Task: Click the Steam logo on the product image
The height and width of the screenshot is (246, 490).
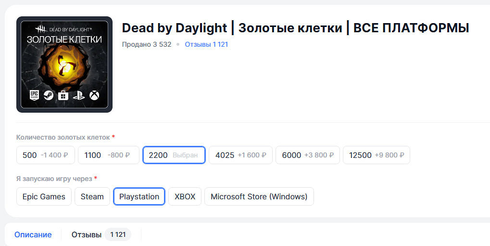Action: (x=49, y=95)
